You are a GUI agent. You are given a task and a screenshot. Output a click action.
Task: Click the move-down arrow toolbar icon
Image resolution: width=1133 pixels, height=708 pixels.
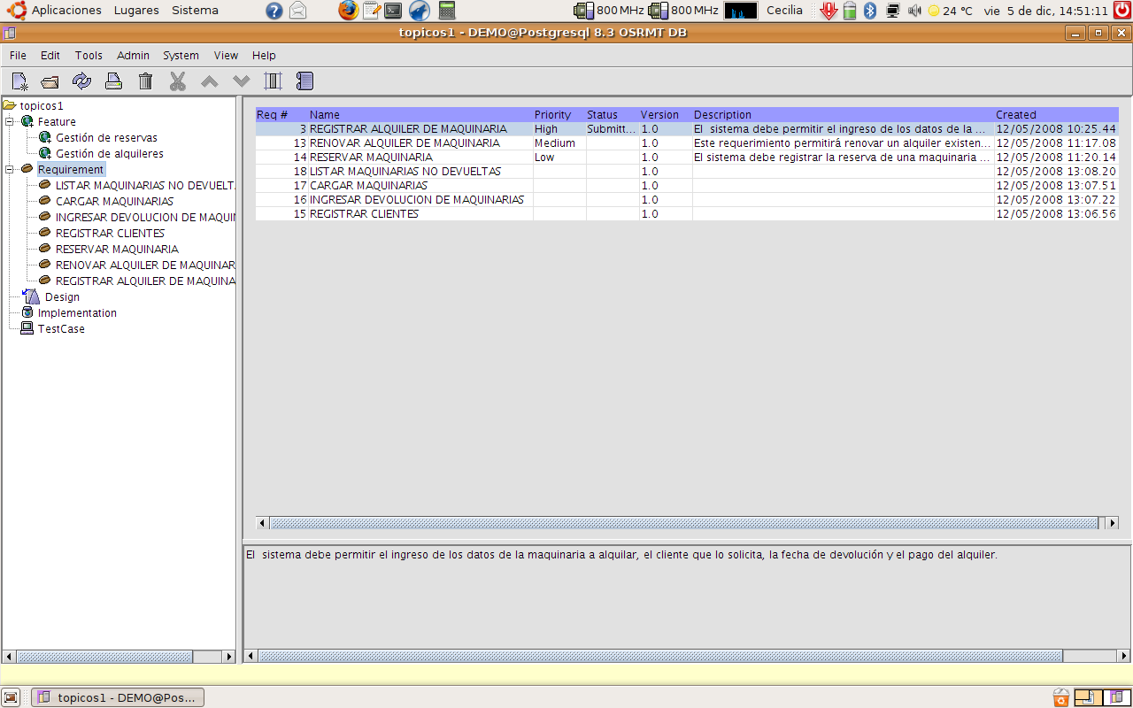pyautogui.click(x=241, y=81)
